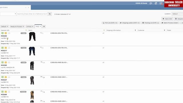Open green list icon for order #535247
The width and height of the screenshot is (183, 103).
click(x=2, y=77)
